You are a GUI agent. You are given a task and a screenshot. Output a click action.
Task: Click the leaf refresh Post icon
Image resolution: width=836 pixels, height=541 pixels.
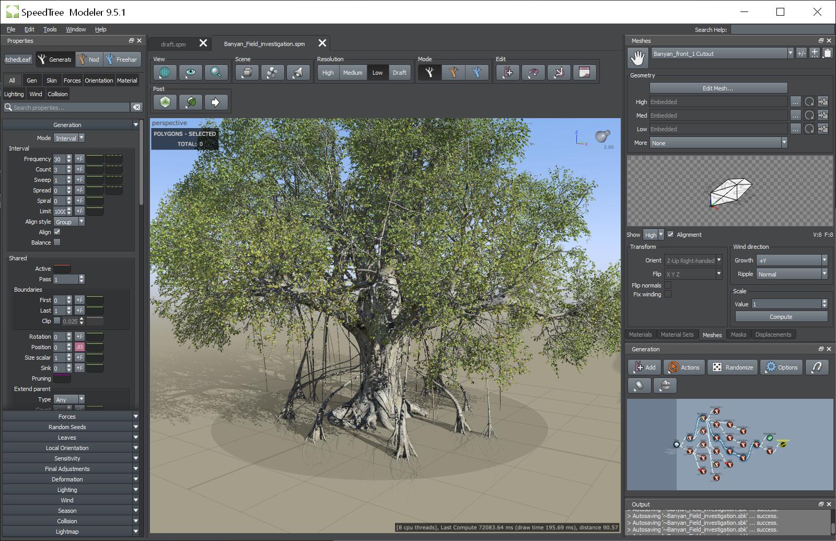pos(190,102)
